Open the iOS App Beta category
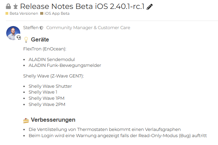218x145 pixels. point(57,13)
